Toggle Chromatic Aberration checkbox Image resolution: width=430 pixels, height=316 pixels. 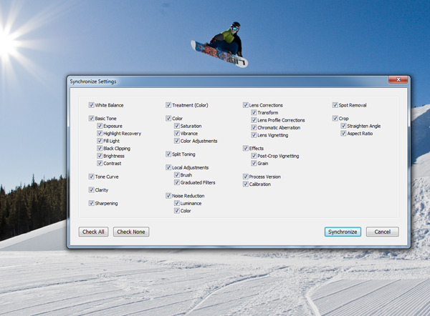(254, 127)
